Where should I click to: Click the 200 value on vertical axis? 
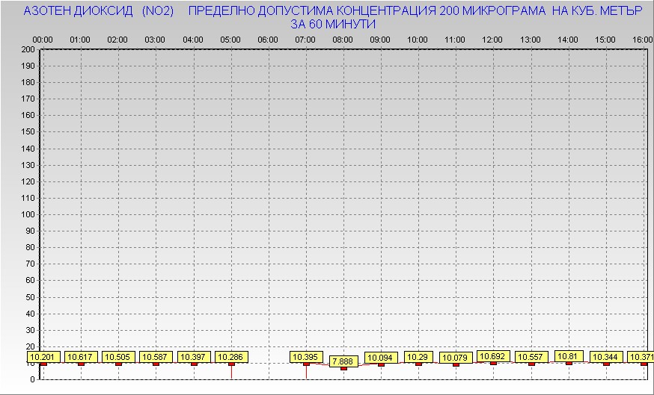tap(28, 50)
